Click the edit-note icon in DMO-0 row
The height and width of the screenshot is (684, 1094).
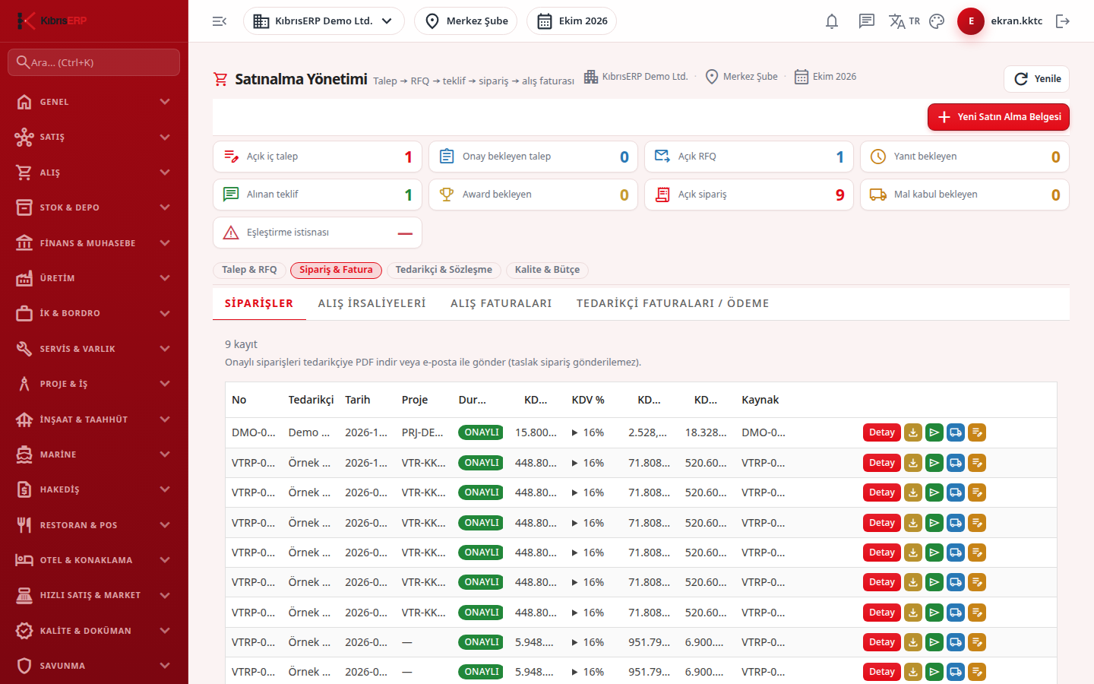(977, 432)
